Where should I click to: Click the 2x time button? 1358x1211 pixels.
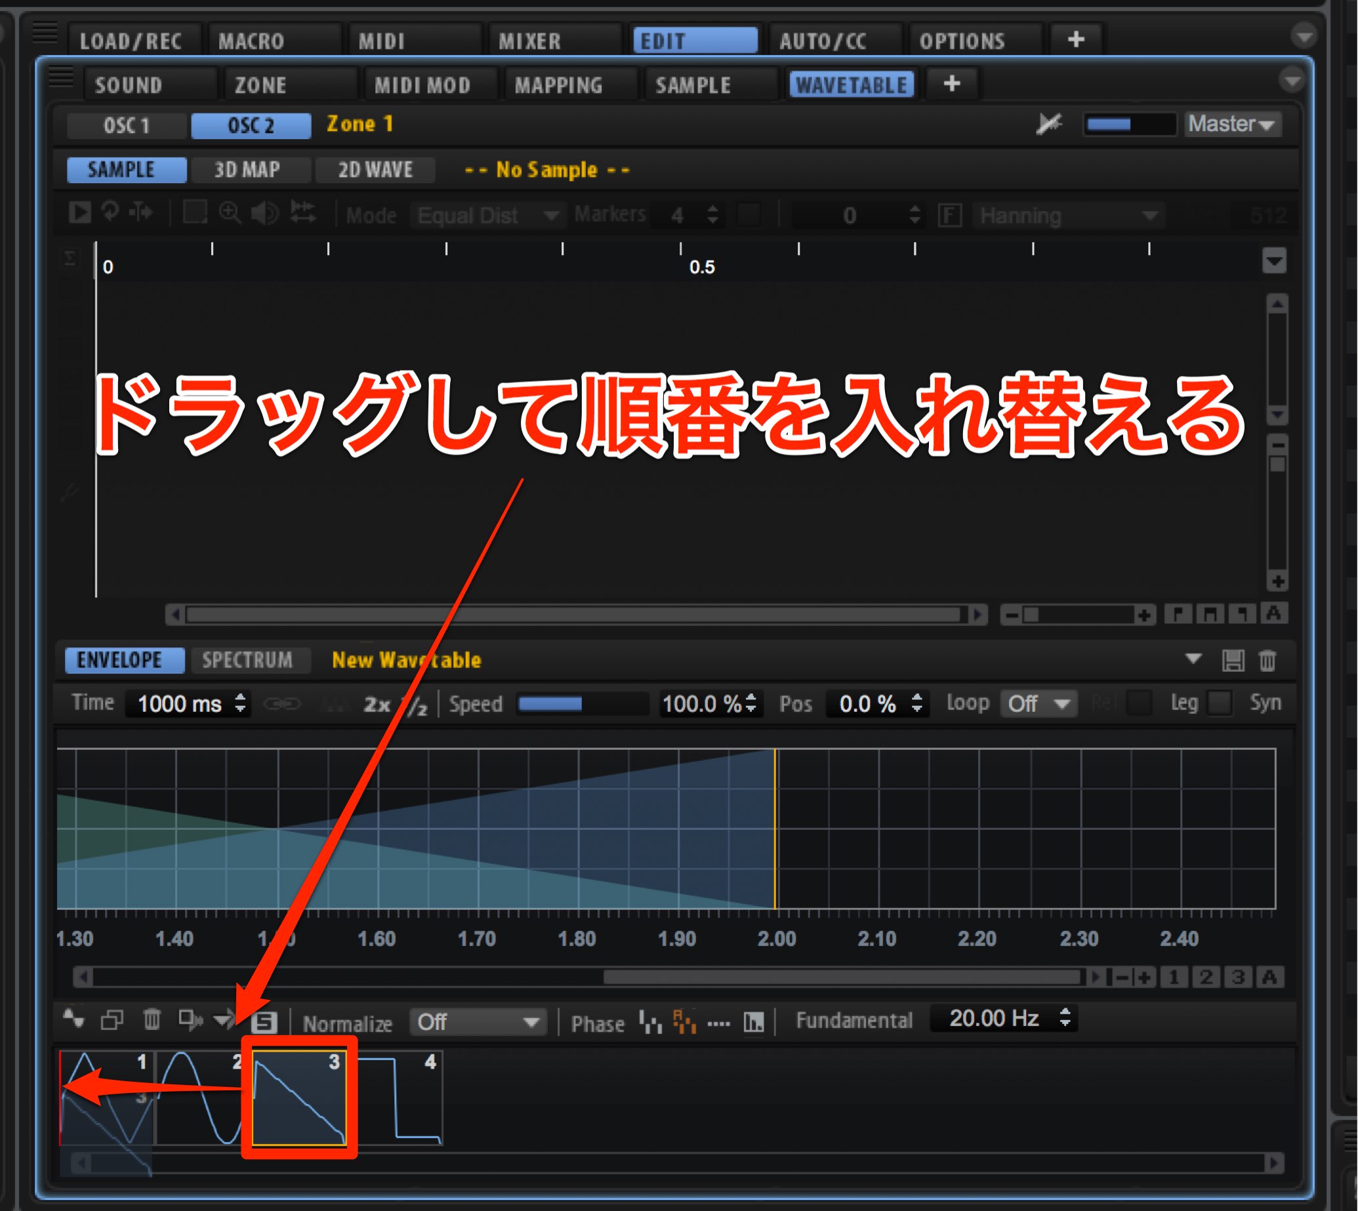[x=377, y=704]
